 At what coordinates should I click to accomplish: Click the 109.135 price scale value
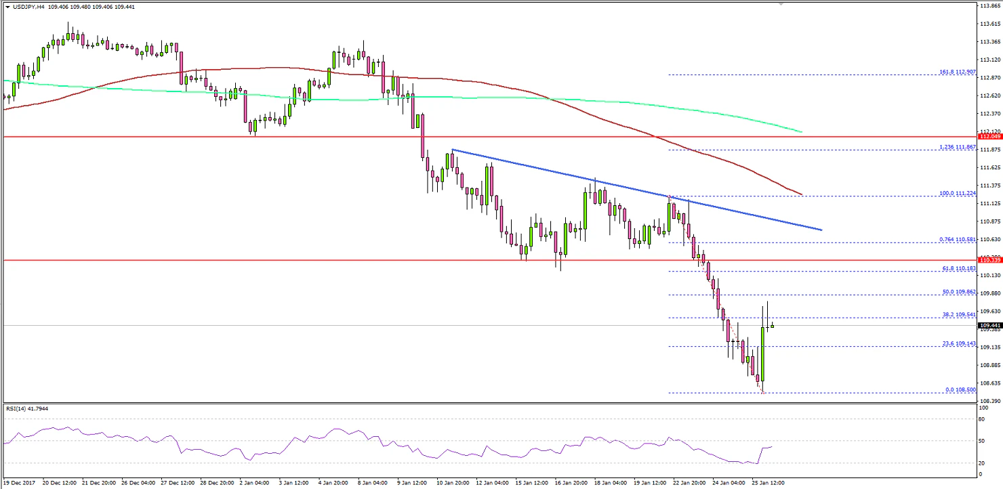(989, 347)
